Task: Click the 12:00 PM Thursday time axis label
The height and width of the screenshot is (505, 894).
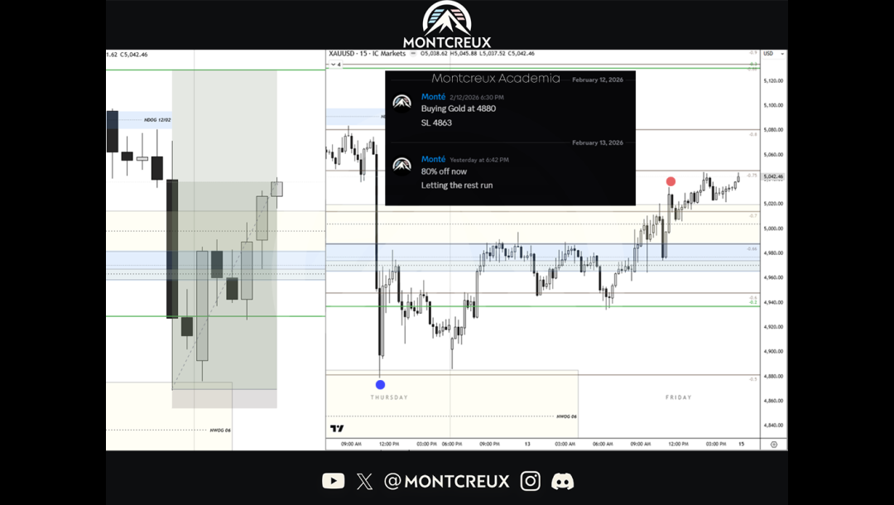Action: (389, 444)
